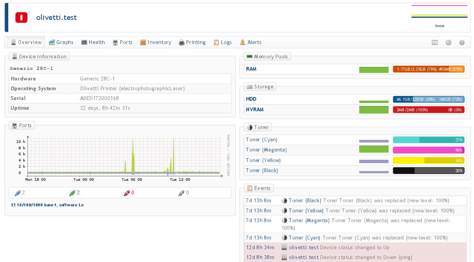Switch to the Alerts tab
The image size is (474, 262).
[251, 42]
